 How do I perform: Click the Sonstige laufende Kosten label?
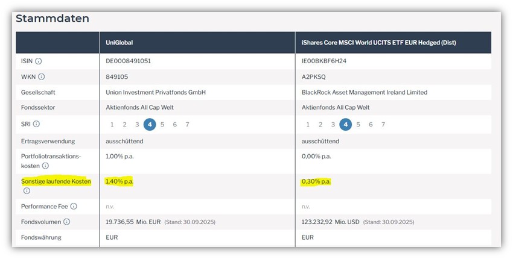(x=56, y=181)
